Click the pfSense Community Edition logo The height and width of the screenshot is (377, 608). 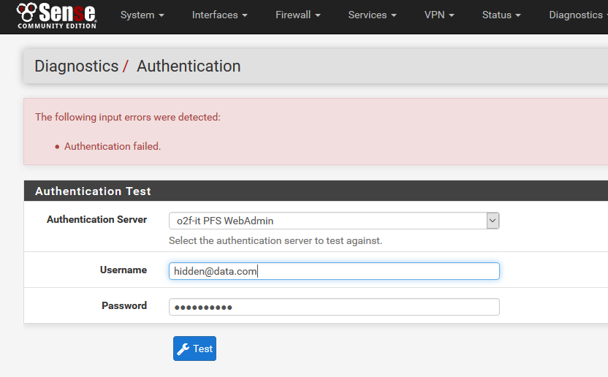(56, 15)
